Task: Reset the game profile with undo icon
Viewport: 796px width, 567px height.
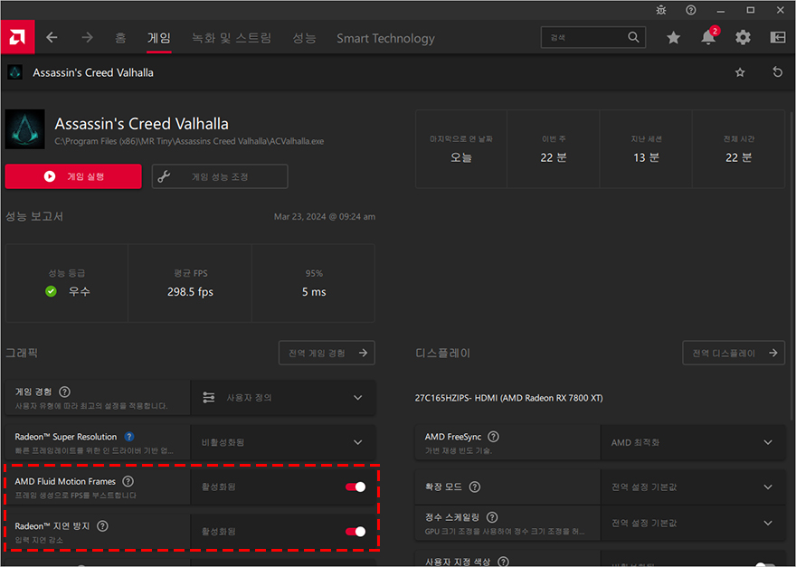Action: (x=777, y=72)
